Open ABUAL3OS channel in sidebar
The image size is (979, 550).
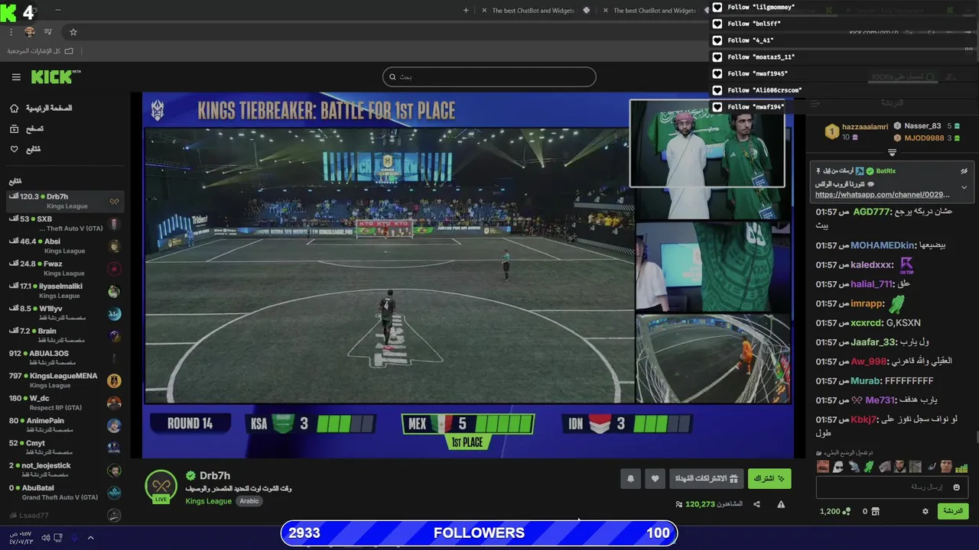(x=64, y=358)
